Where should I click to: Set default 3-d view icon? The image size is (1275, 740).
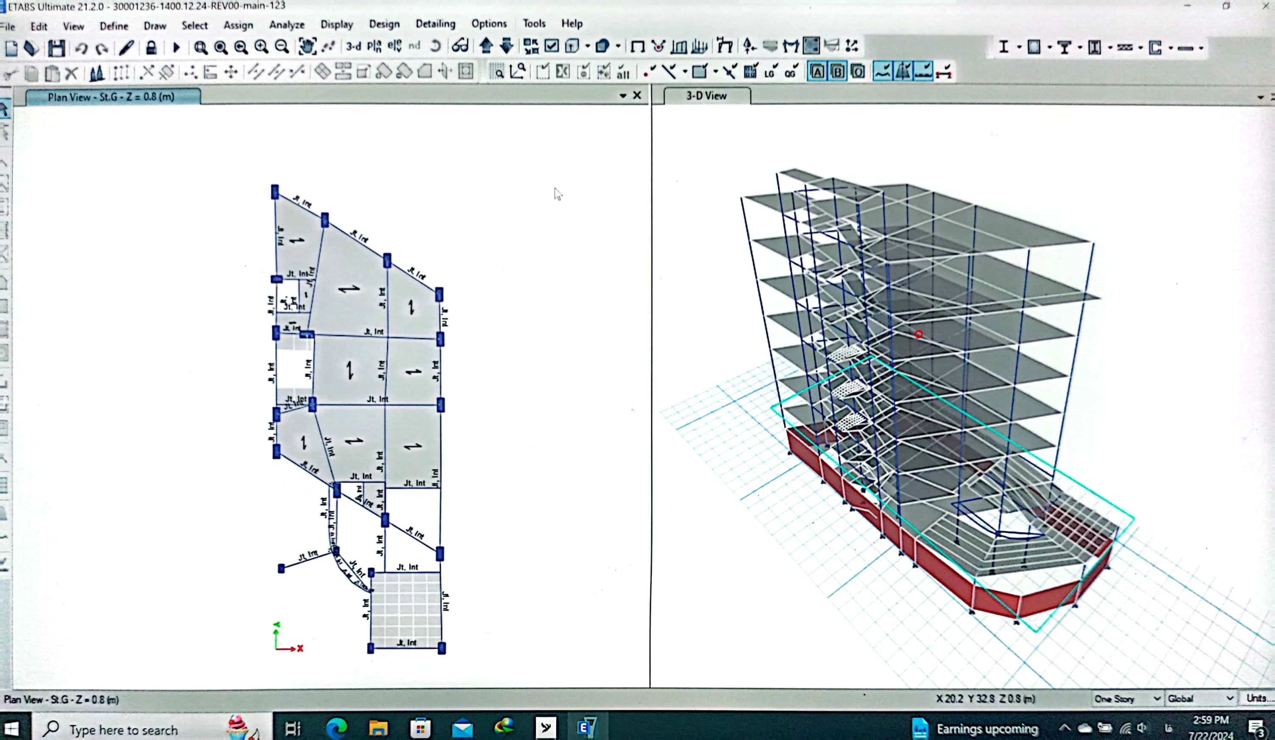point(353,47)
